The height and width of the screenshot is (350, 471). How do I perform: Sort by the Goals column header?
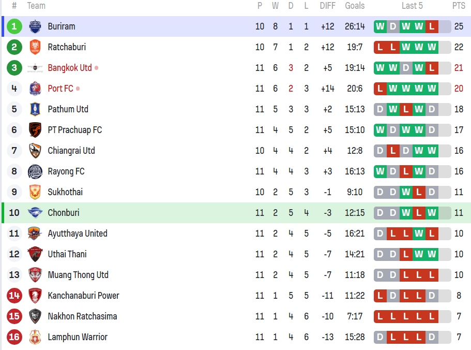(x=355, y=6)
